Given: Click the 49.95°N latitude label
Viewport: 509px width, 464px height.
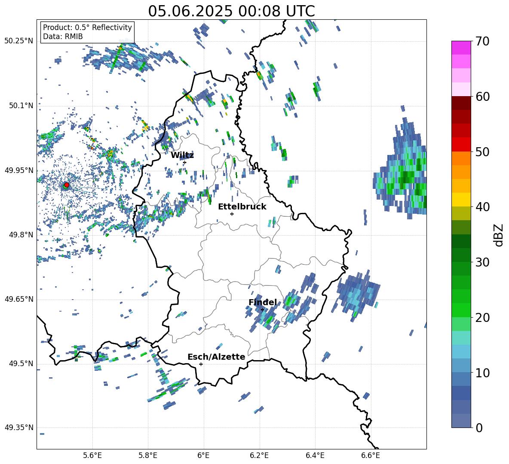Looking at the screenshot, I should tap(19, 170).
